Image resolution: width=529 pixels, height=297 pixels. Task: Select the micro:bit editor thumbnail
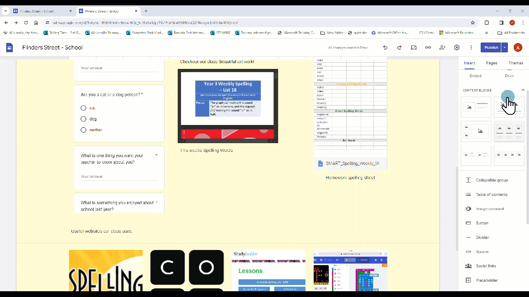tap(350, 270)
